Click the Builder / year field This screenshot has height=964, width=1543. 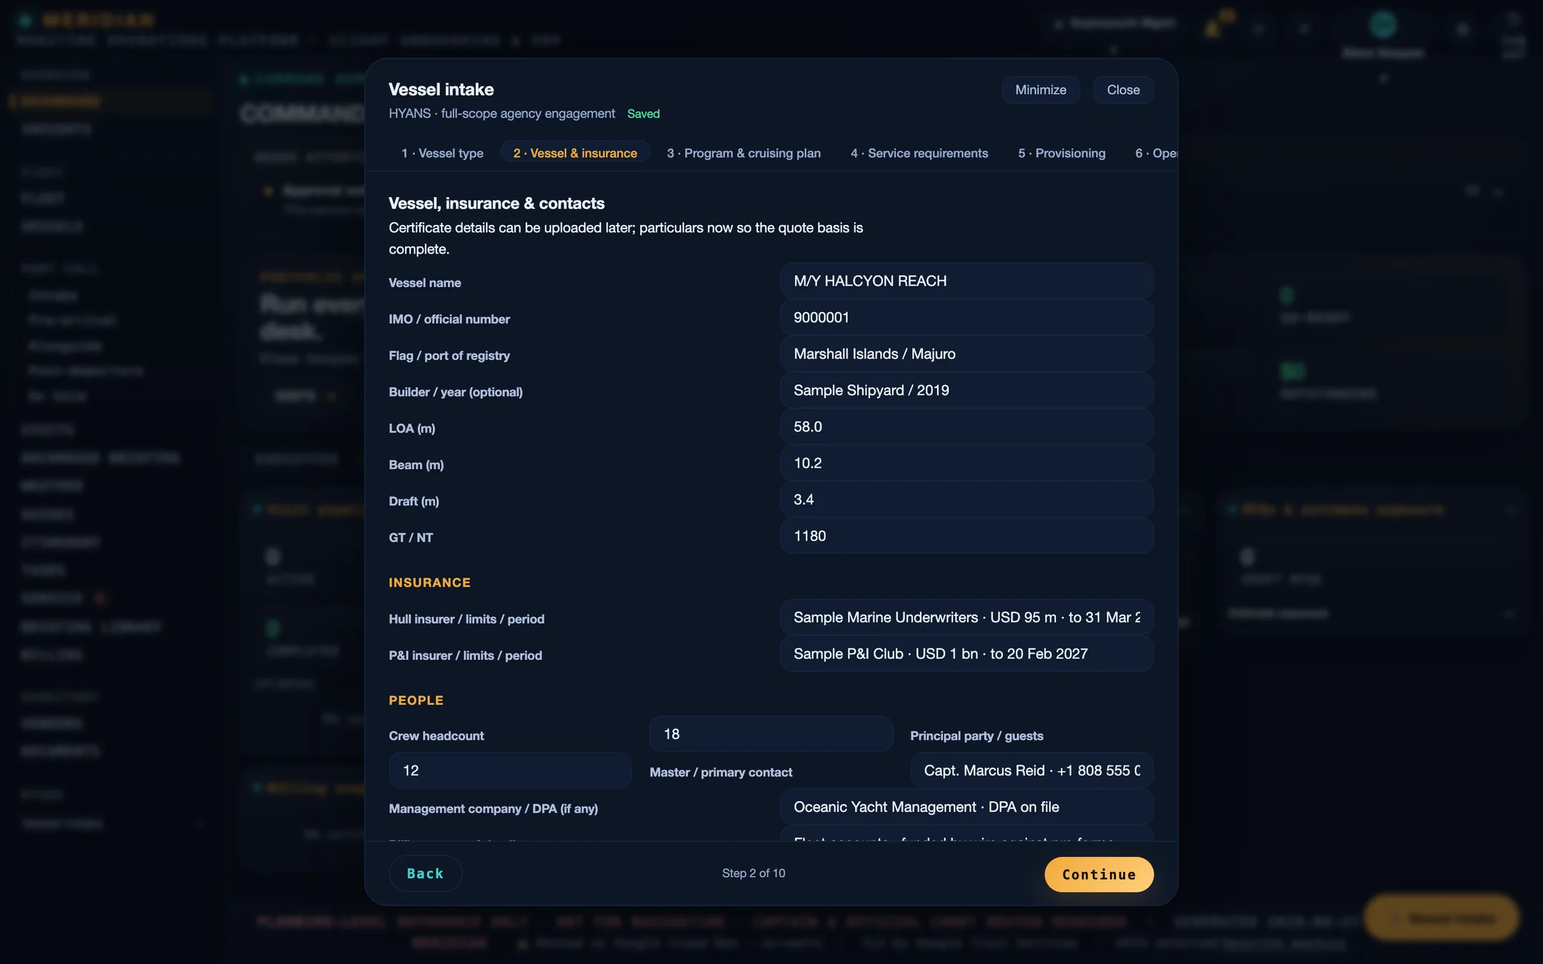coord(967,390)
